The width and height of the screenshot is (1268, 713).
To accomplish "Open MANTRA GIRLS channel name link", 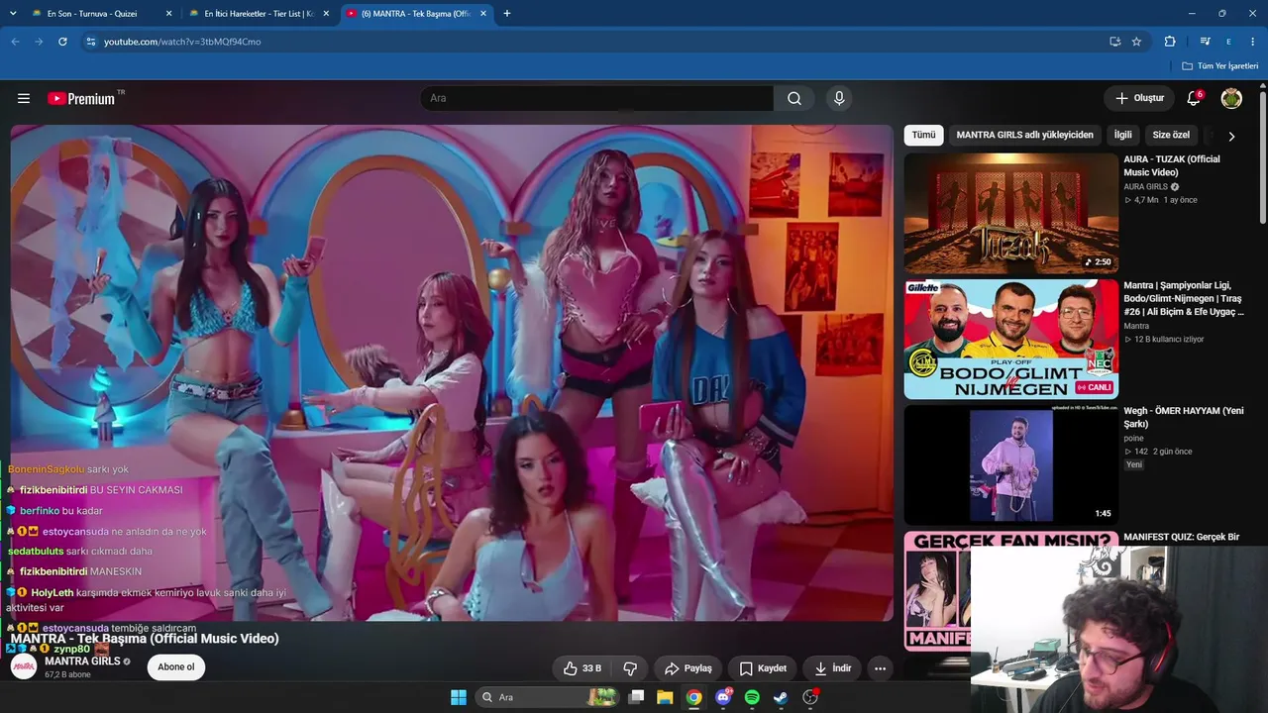I will tap(82, 662).
